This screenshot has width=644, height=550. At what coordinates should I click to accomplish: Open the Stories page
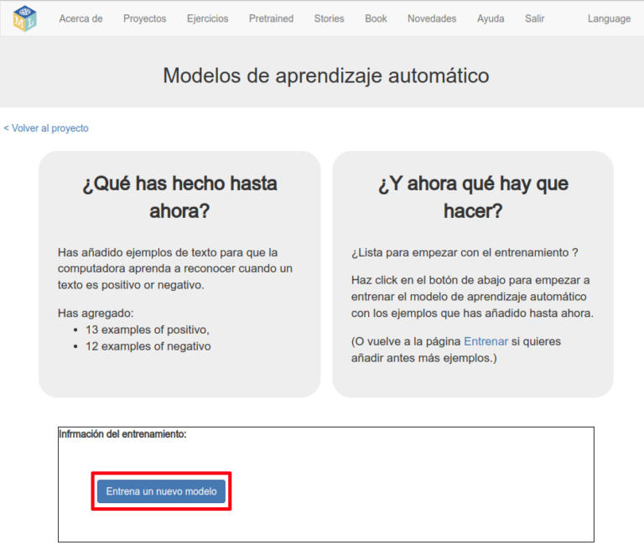click(329, 18)
